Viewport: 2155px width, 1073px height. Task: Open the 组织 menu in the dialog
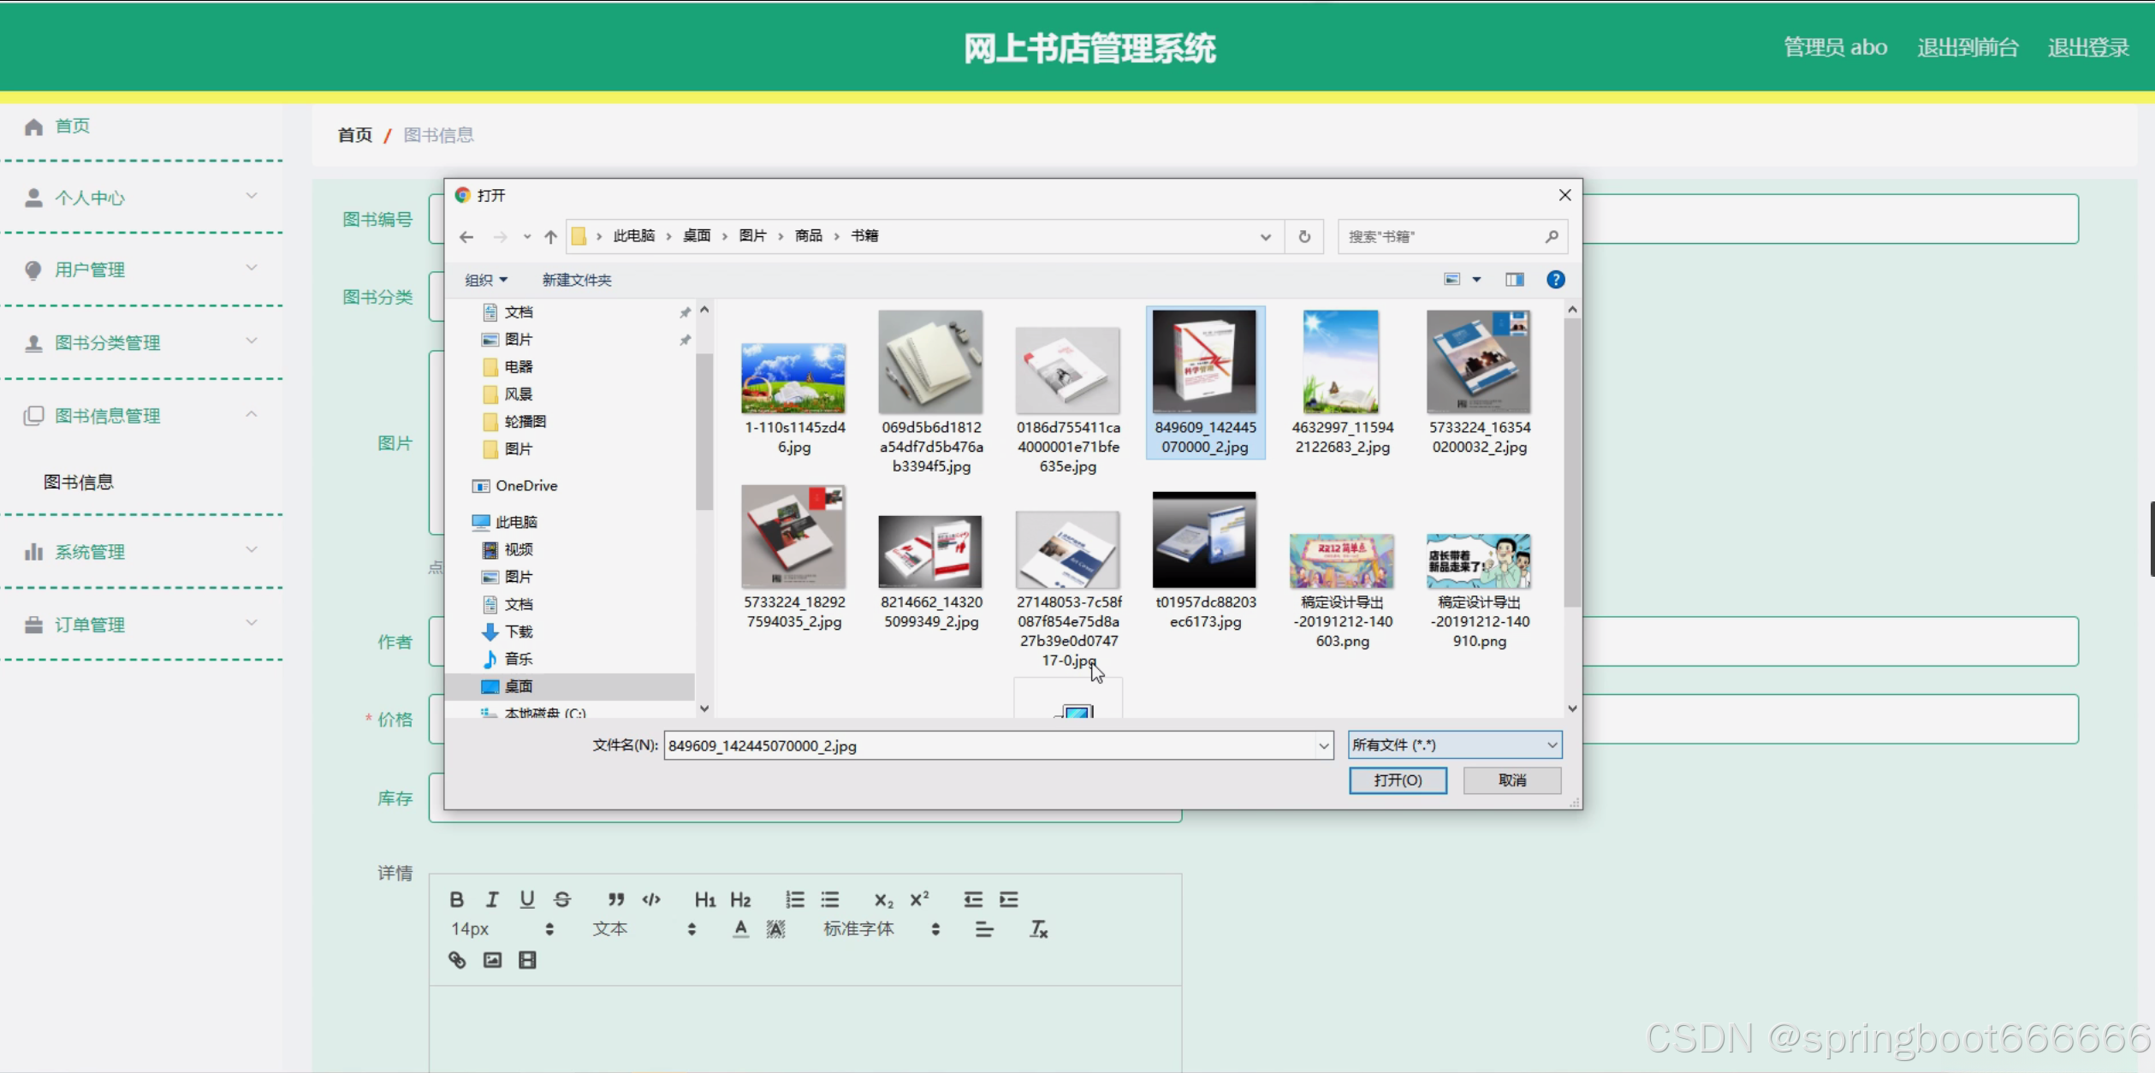click(485, 280)
